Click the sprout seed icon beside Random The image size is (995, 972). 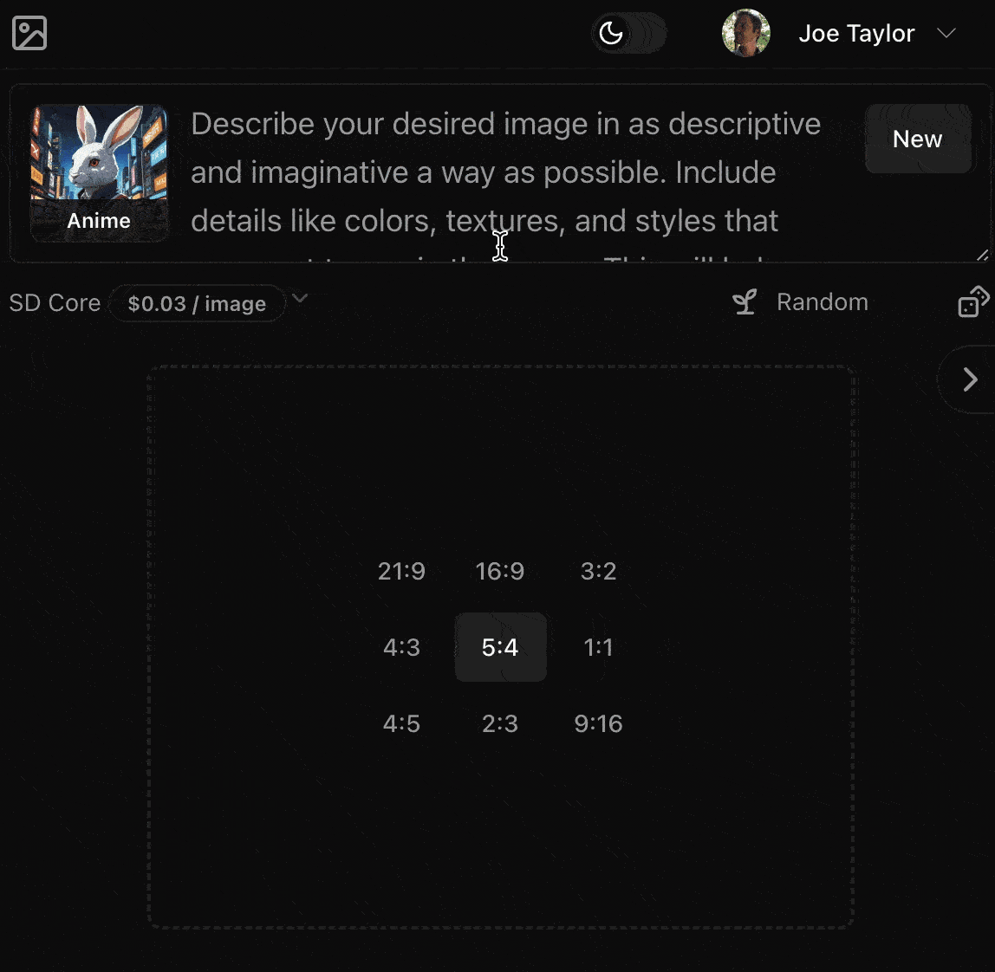click(x=744, y=301)
